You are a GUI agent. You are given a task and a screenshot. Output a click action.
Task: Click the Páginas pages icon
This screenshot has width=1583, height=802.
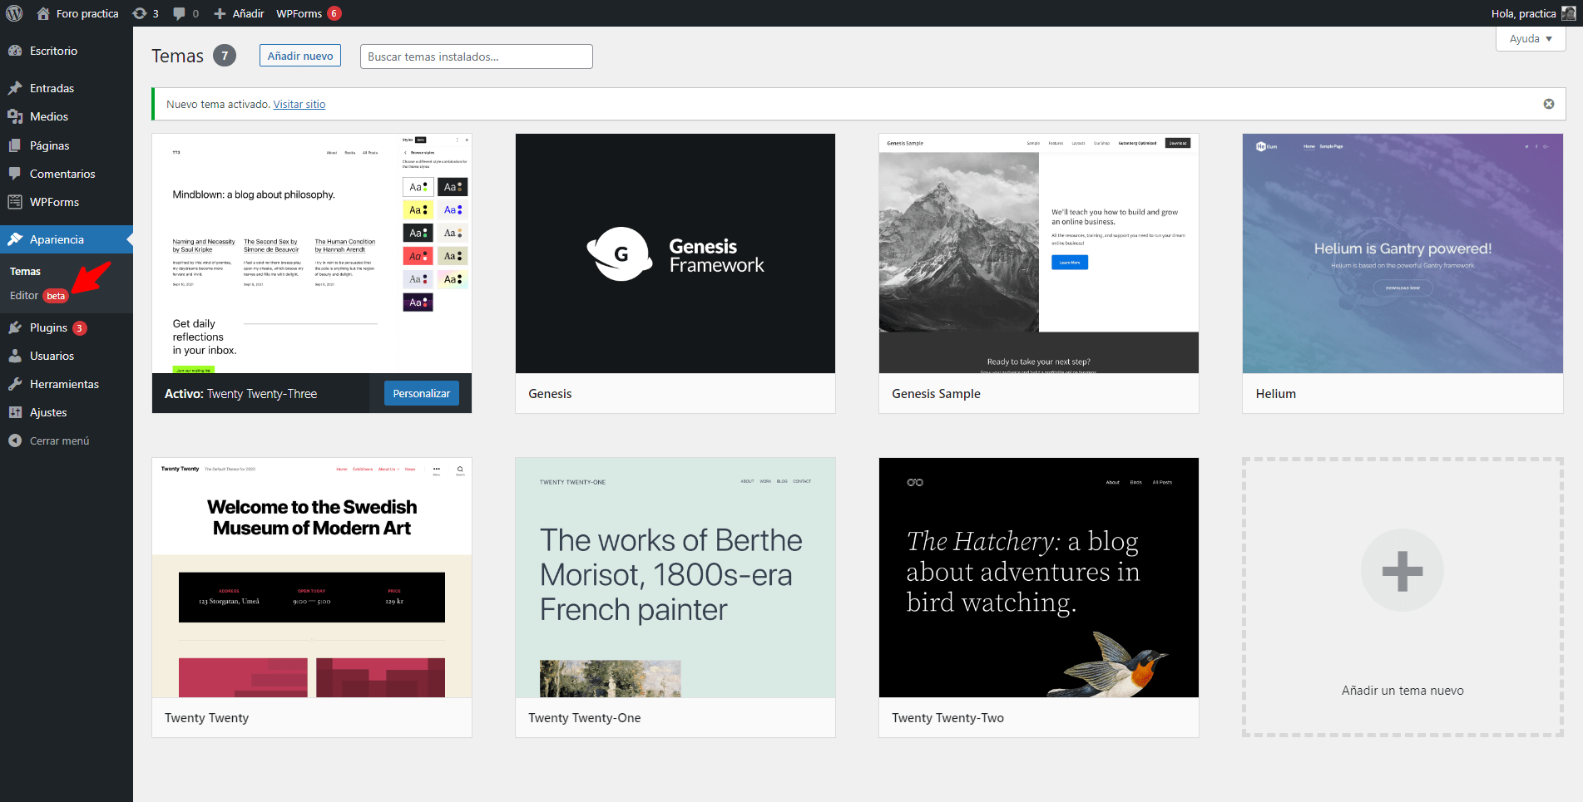click(x=15, y=145)
